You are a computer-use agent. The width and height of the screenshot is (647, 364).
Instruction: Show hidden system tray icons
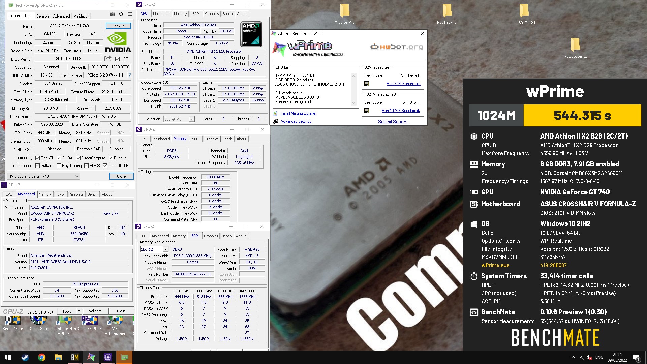pos(573,357)
